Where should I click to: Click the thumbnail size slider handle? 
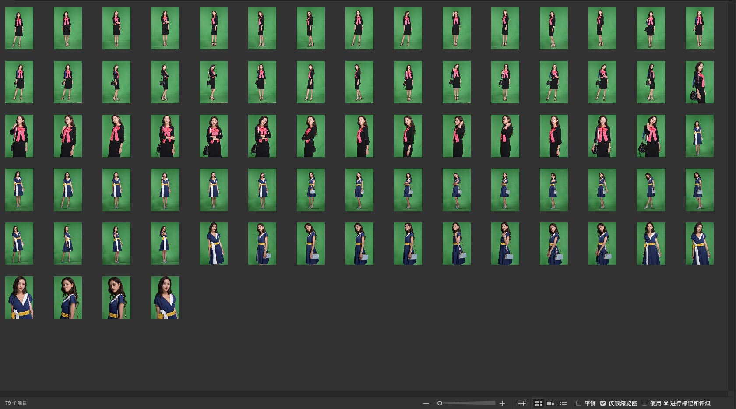coord(440,403)
